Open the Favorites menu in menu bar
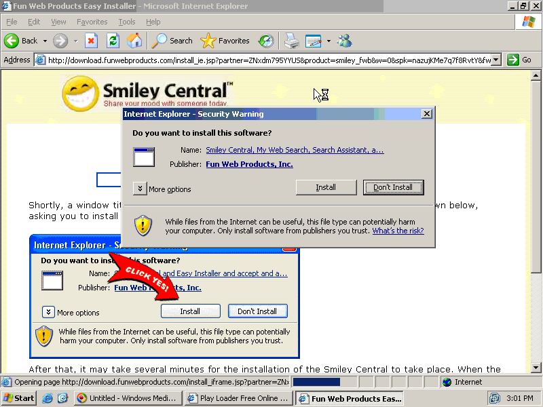 point(92,22)
